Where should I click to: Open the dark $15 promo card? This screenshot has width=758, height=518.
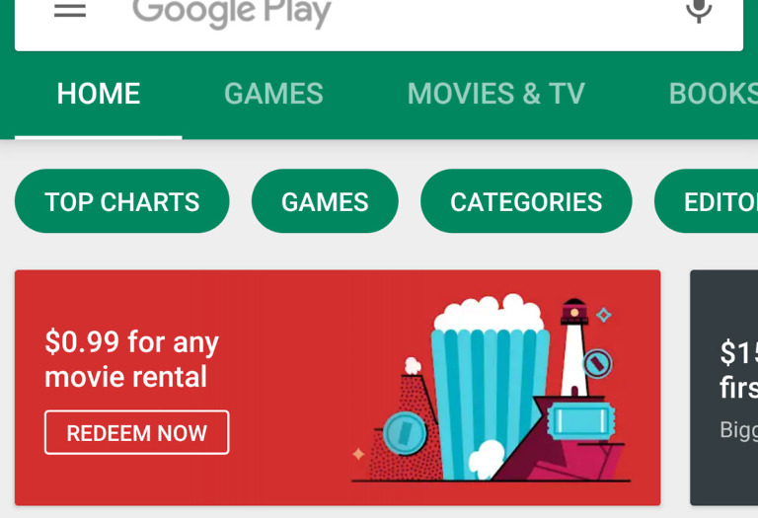pos(724,388)
